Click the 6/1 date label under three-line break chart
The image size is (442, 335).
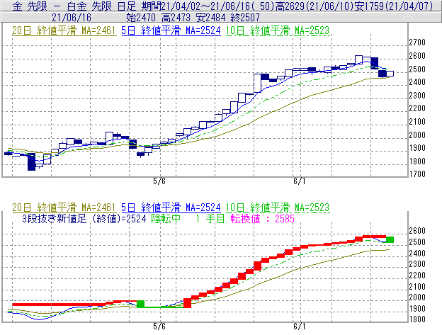coord(300,327)
